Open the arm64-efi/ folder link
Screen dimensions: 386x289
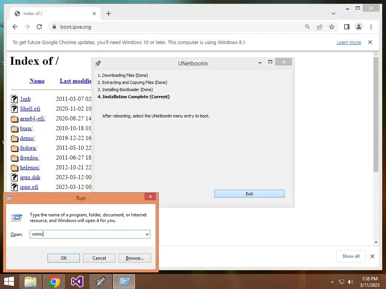pos(32,119)
